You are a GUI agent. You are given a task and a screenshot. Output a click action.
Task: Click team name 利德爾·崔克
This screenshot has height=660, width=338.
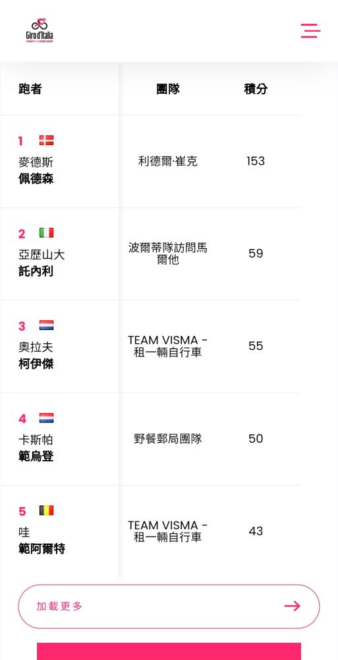168,161
